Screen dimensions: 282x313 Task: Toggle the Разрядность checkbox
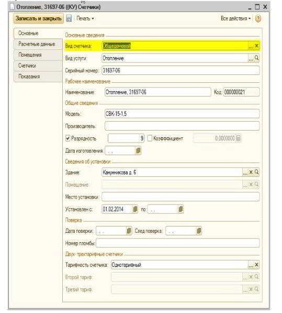(x=67, y=138)
